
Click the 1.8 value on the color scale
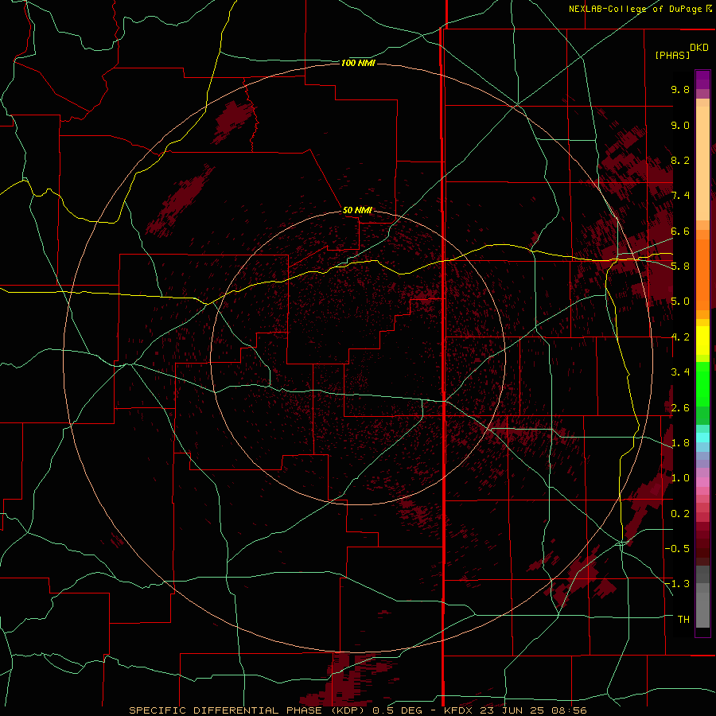[680, 443]
